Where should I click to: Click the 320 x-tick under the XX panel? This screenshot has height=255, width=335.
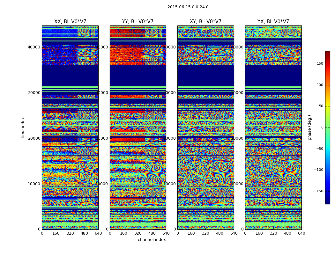pos(70,233)
